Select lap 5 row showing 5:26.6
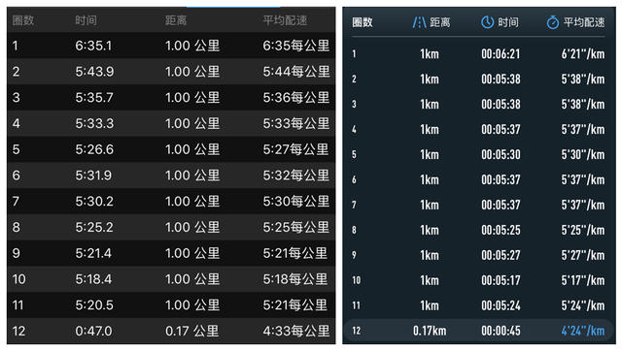The image size is (622, 351). tap(171, 149)
